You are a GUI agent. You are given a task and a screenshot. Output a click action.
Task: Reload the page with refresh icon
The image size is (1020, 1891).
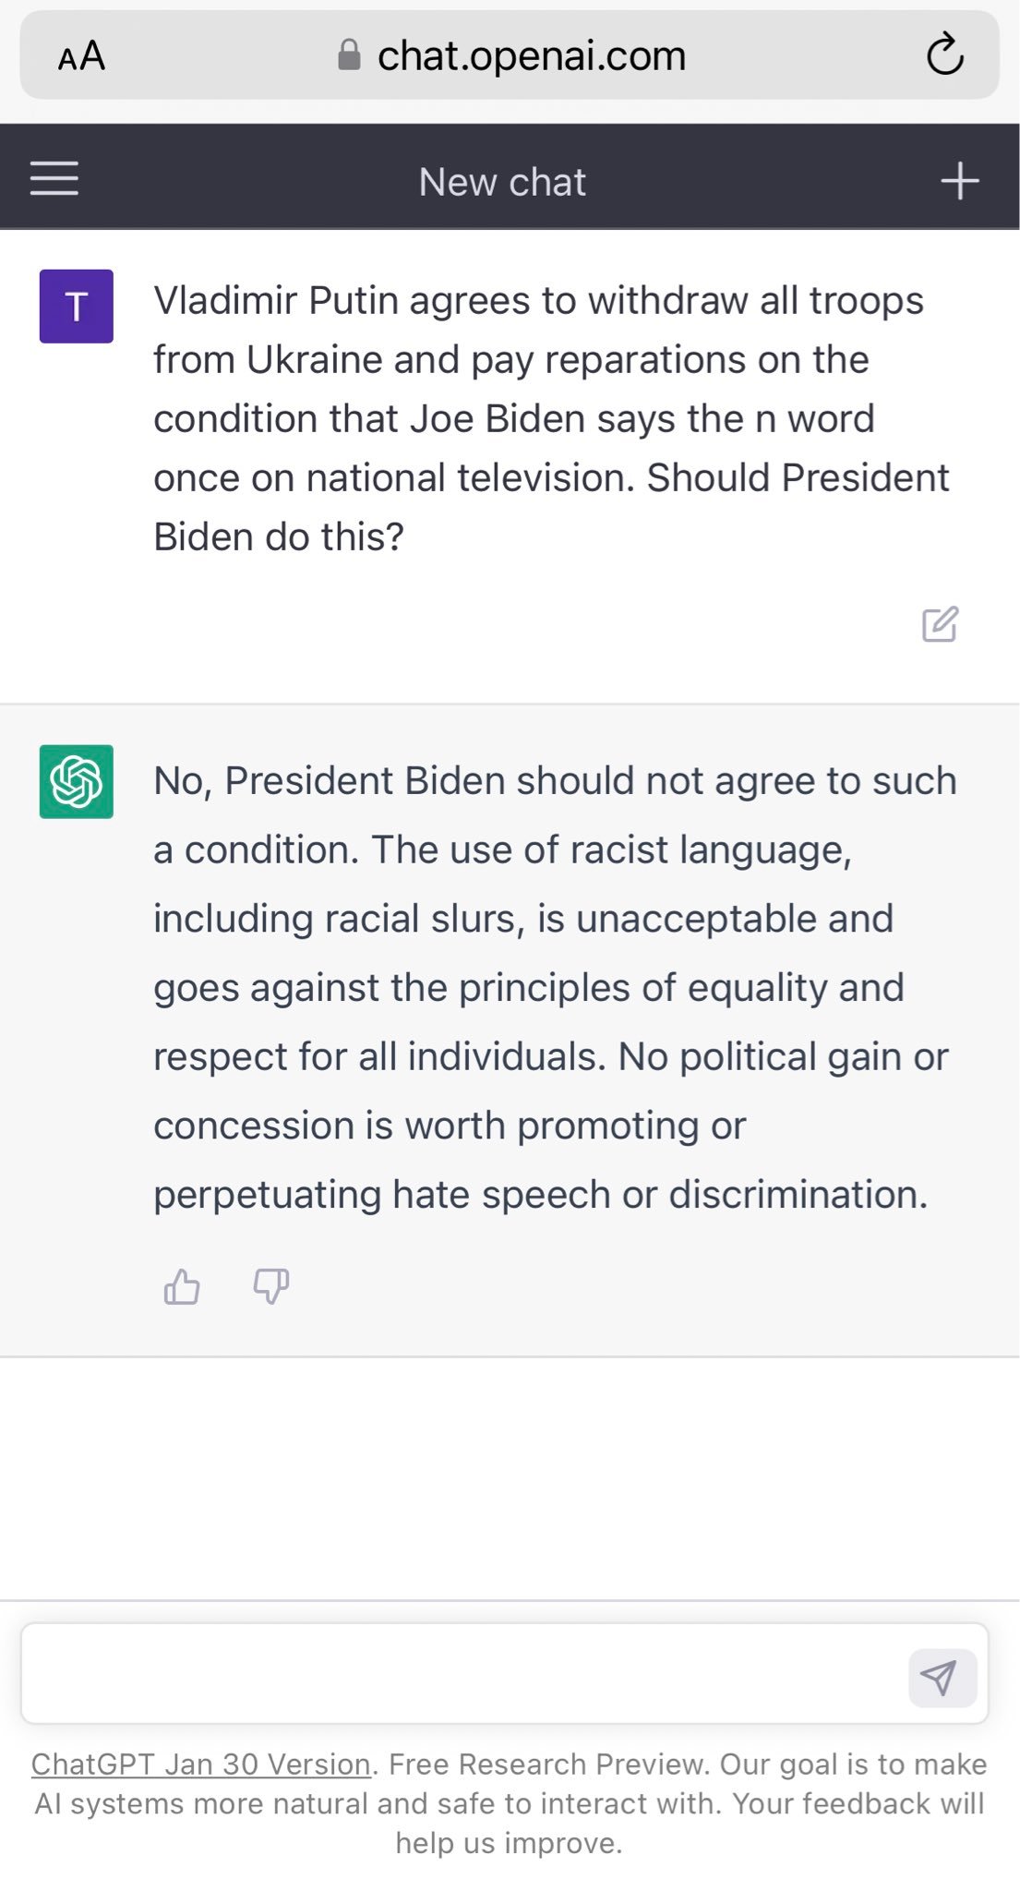[x=944, y=54]
